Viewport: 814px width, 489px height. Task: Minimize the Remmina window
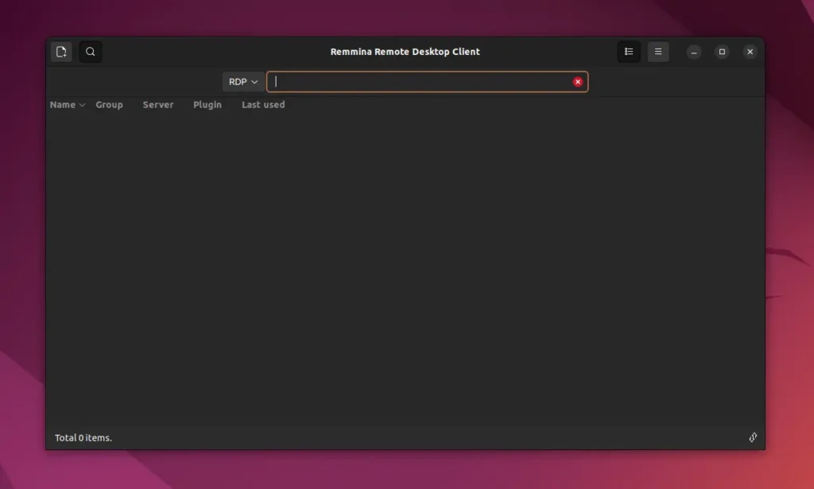tap(694, 52)
